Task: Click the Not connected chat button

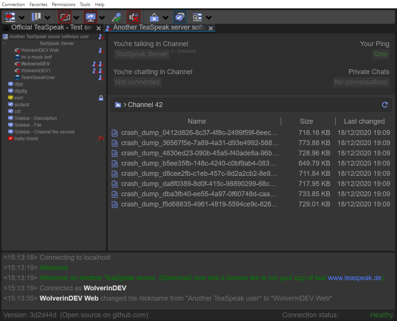Action: (x=137, y=82)
